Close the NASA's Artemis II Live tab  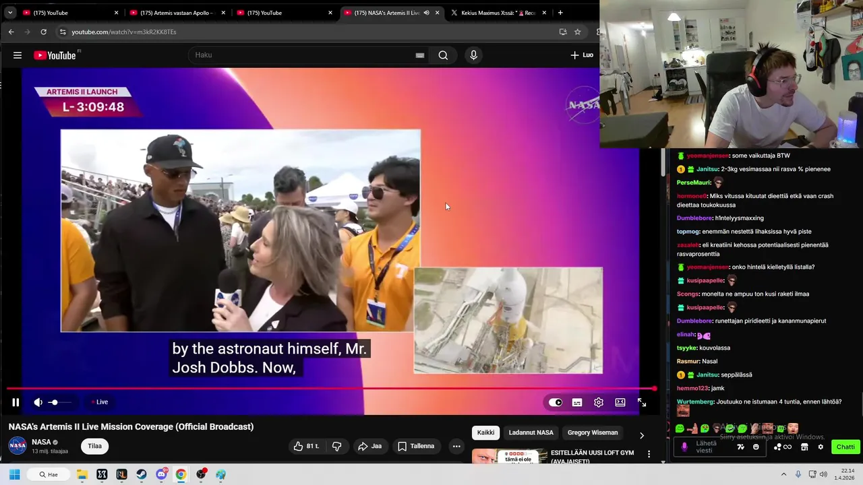coord(437,13)
